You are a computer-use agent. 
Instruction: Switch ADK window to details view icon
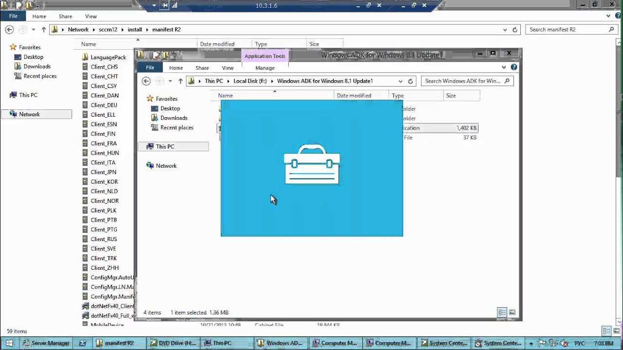point(502,313)
